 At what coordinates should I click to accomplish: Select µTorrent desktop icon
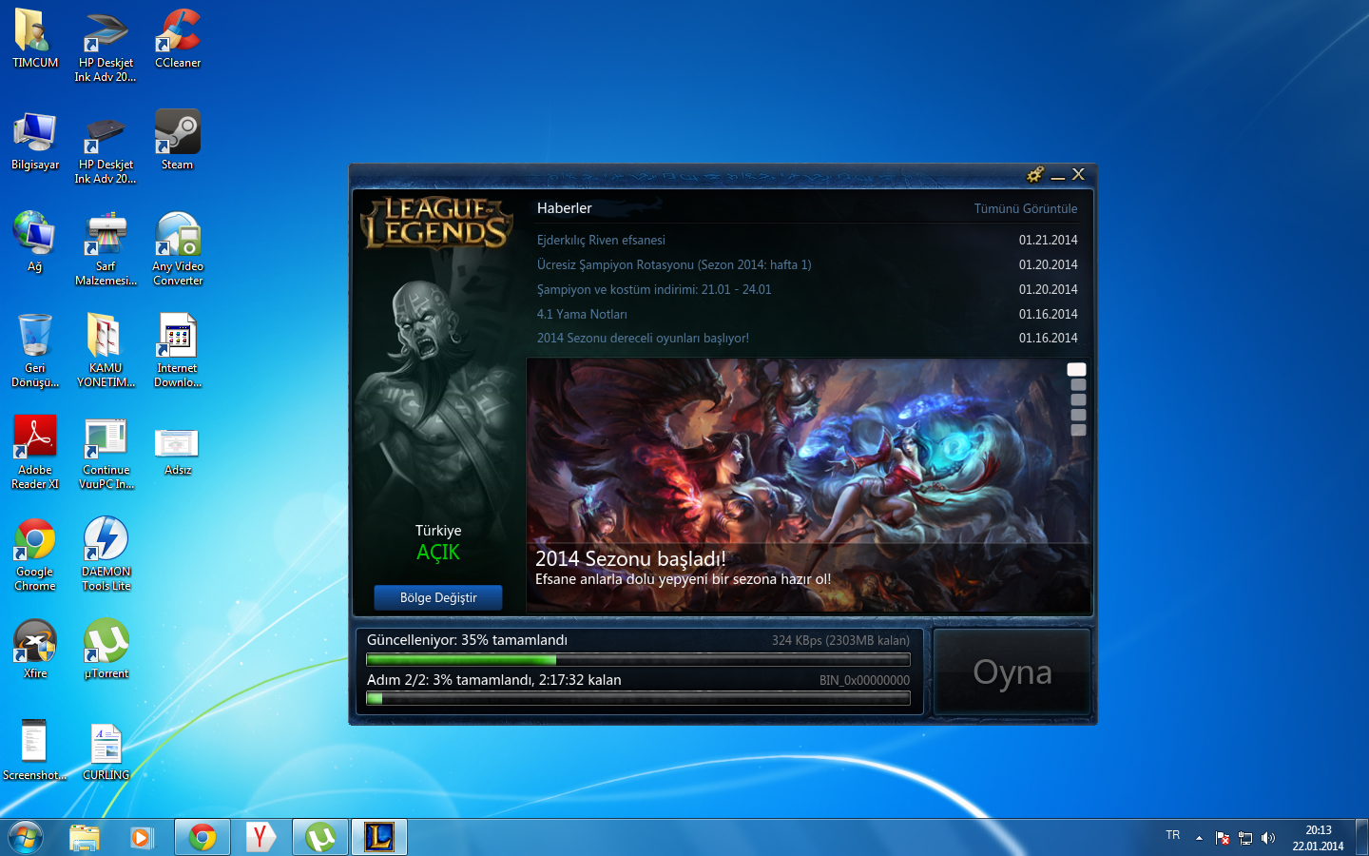coord(106,649)
